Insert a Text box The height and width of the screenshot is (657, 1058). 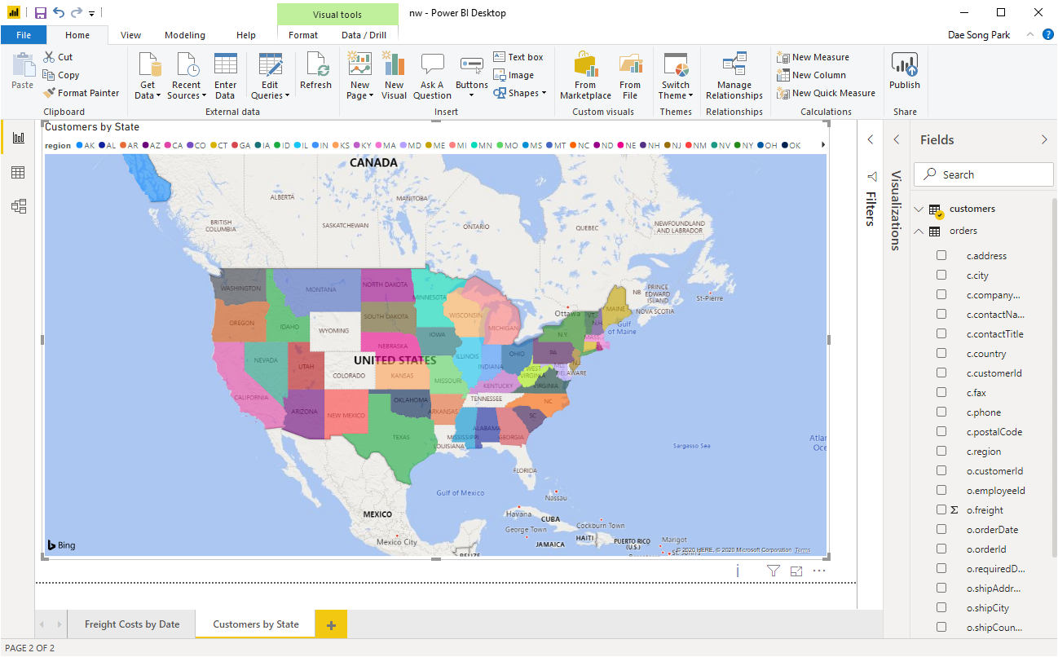point(518,57)
